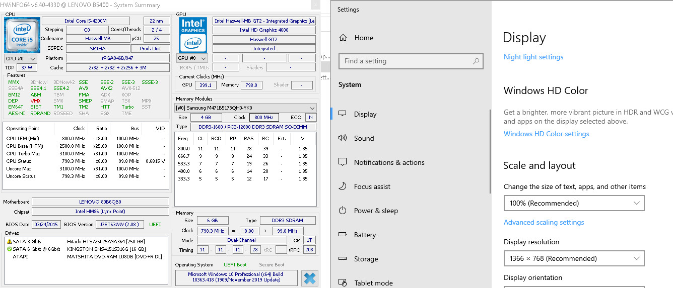
Task: Click the Focus assist moon icon
Action: 343,186
